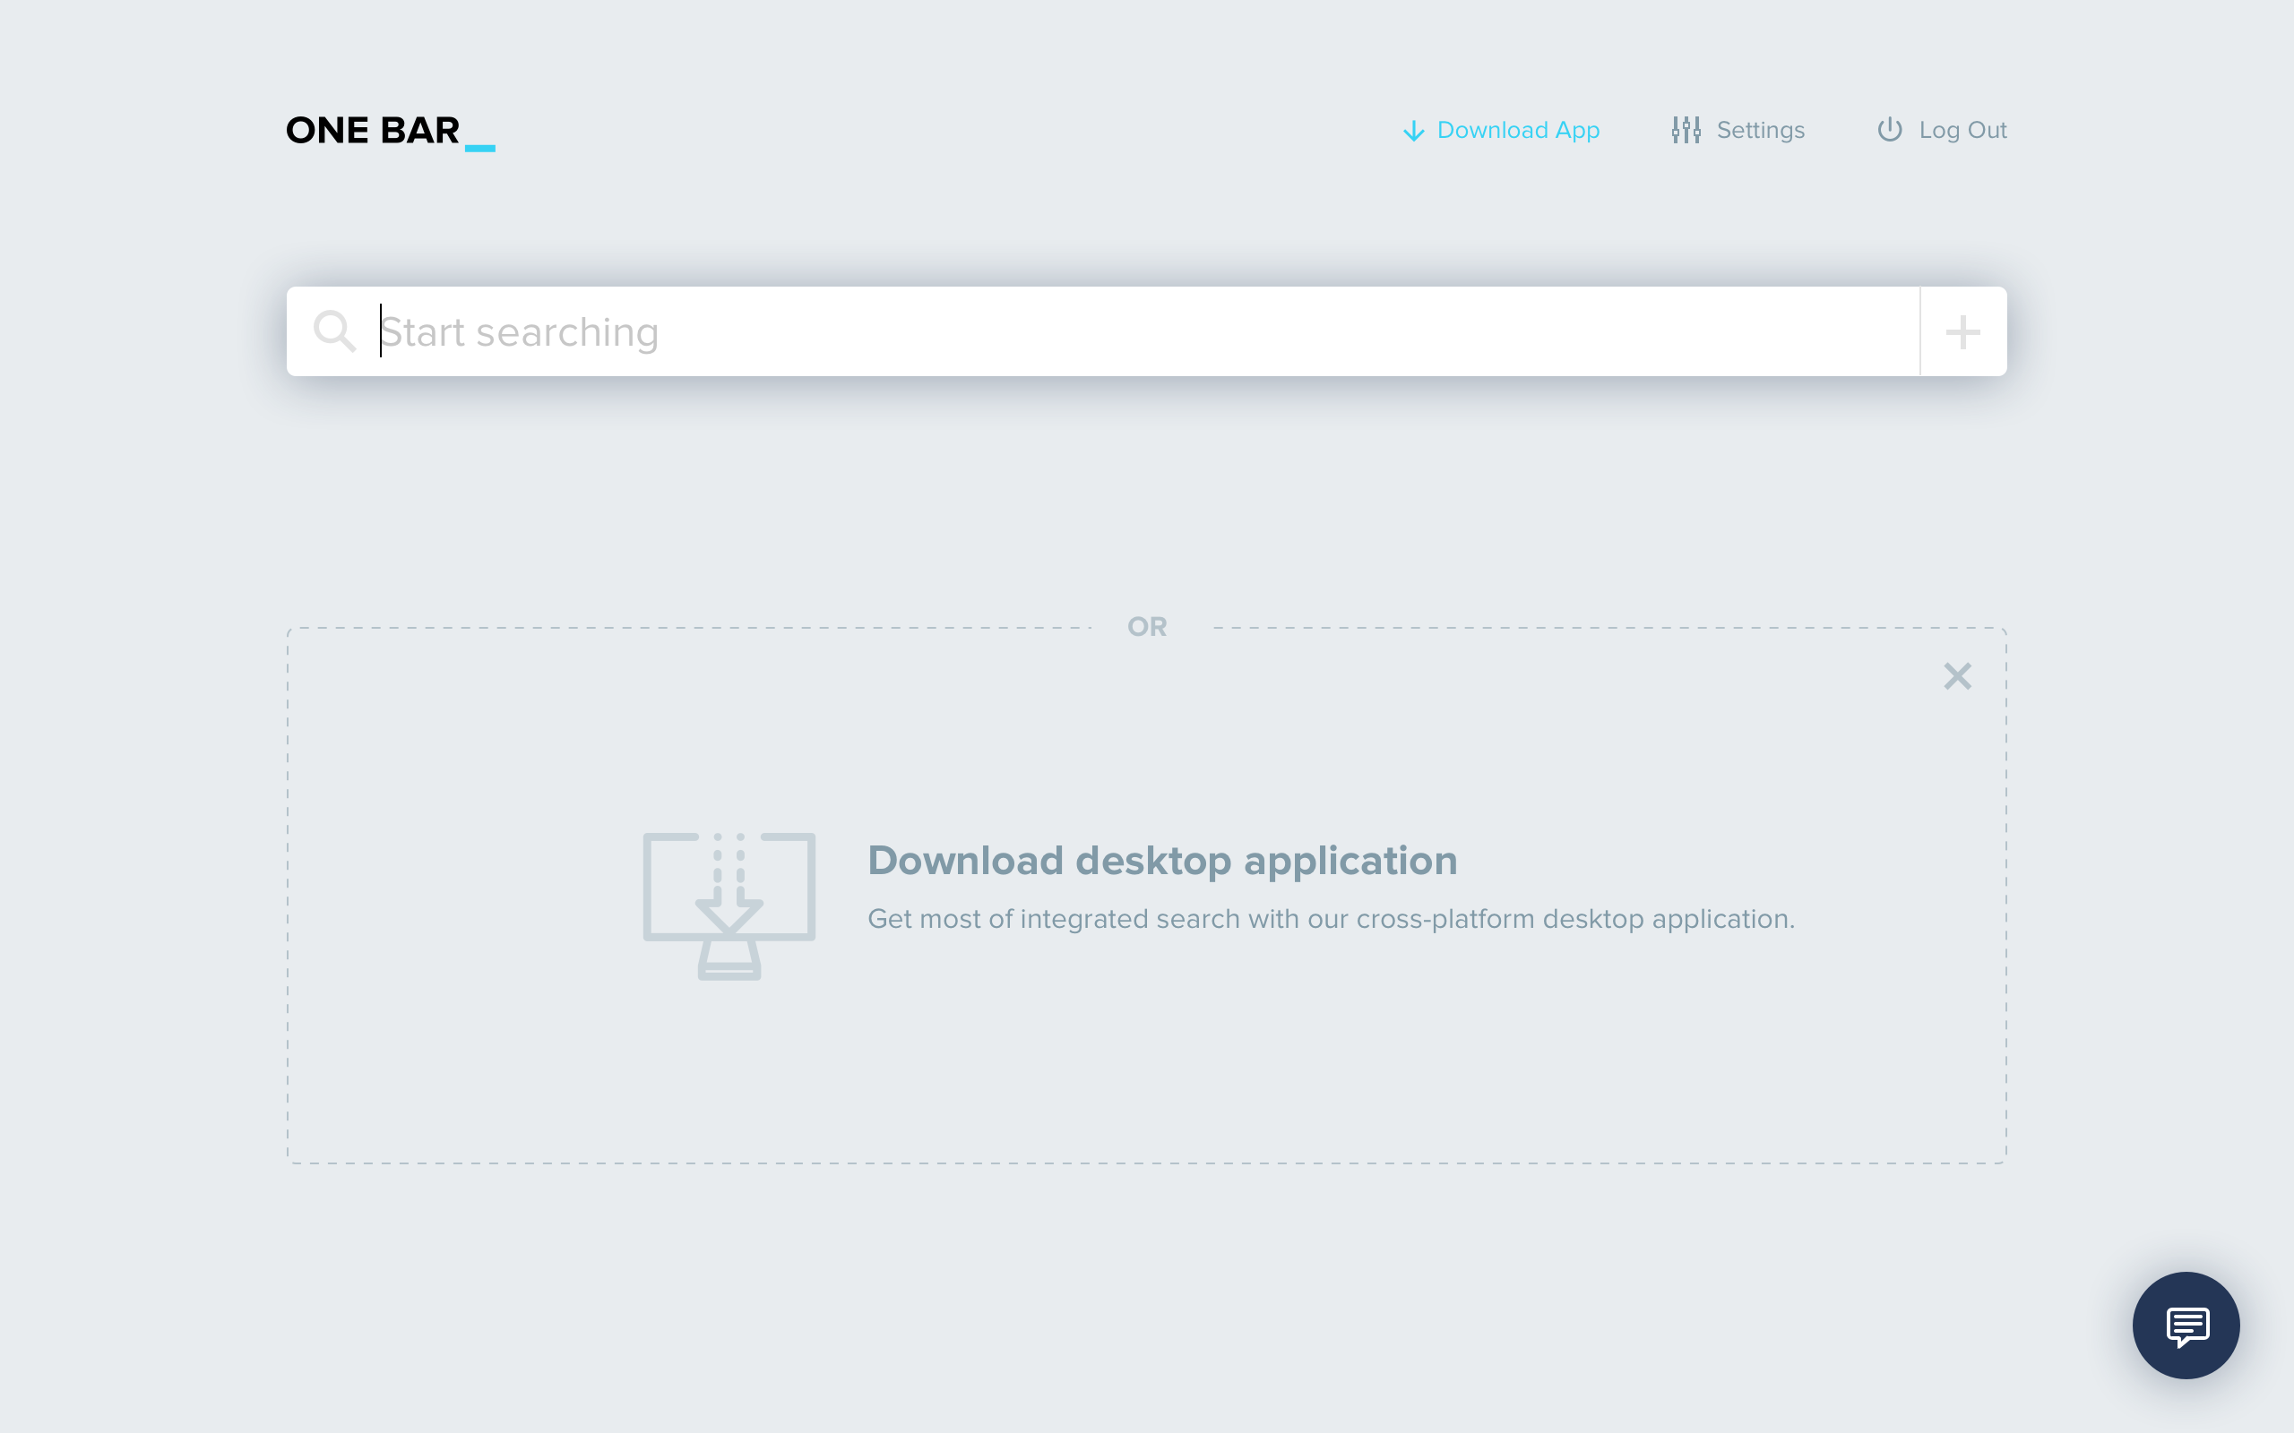Image resolution: width=2294 pixels, height=1433 pixels.
Task: Click the Get most of integrated search text
Action: pyautogui.click(x=1052, y=919)
